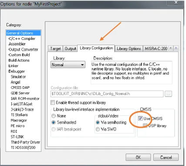This screenshot has height=166, width=186.
Task: Select Simulator debugger entry
Action: coord(18,77)
